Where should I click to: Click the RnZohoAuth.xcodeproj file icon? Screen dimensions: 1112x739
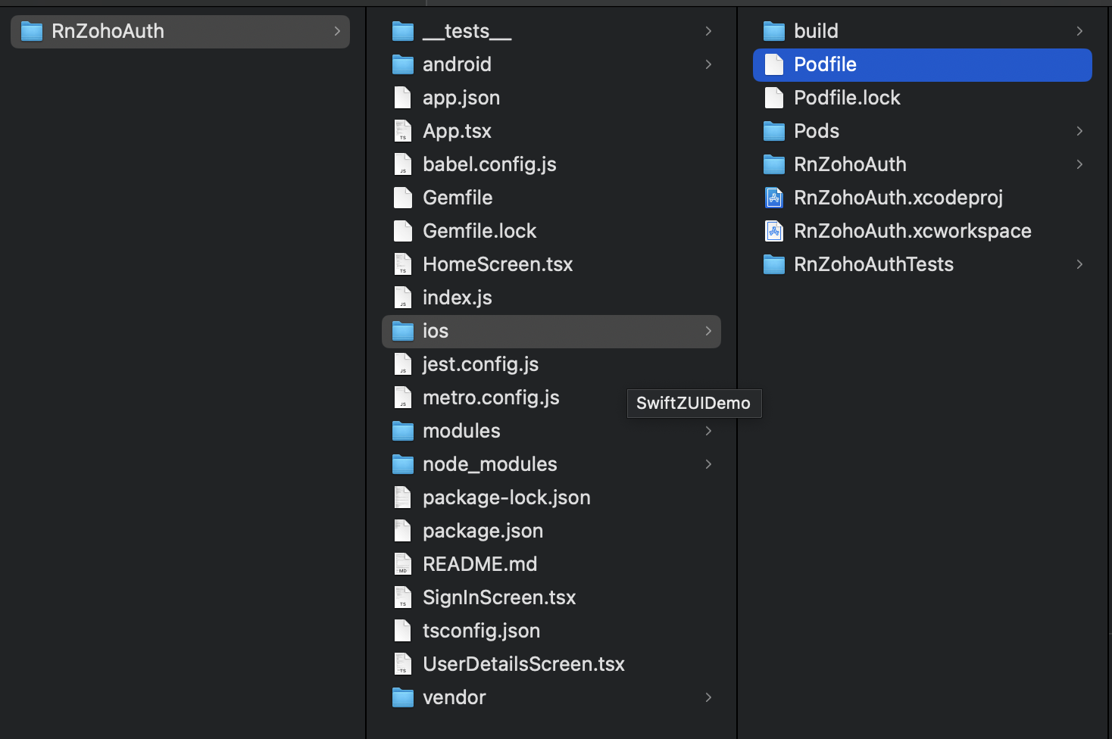(x=773, y=198)
